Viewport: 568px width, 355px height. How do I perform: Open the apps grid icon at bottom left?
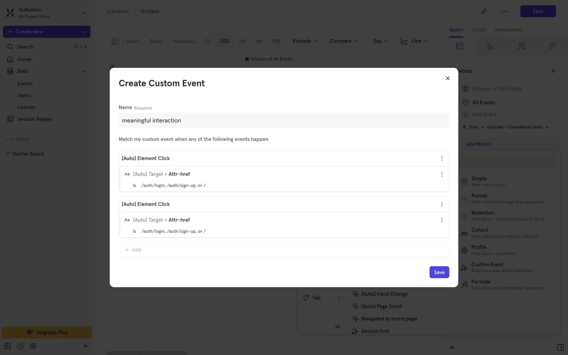(x=7, y=346)
